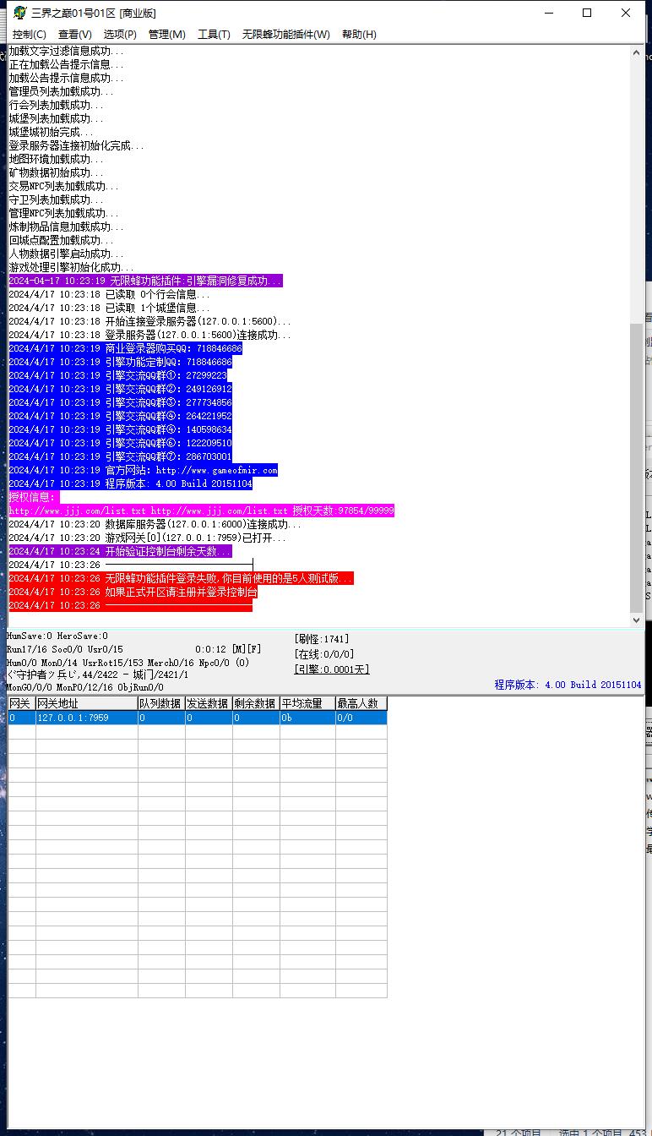The image size is (652, 1136).
Task: Click the 商业登录器购买QQ log line
Action: (125, 348)
